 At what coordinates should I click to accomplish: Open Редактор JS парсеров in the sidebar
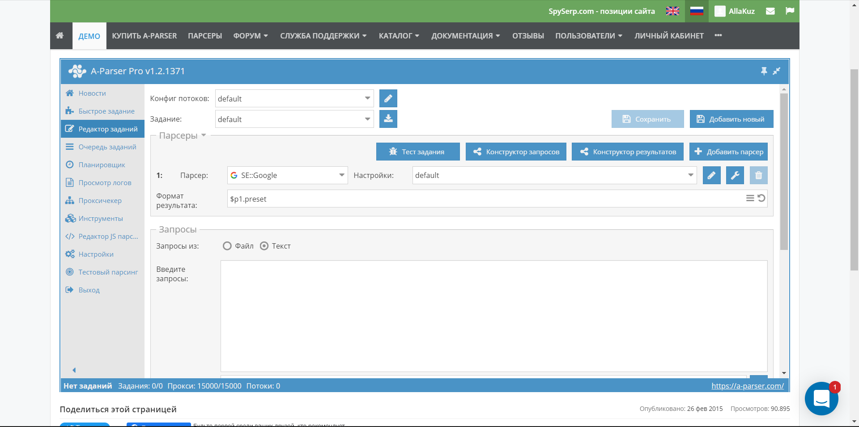[102, 236]
